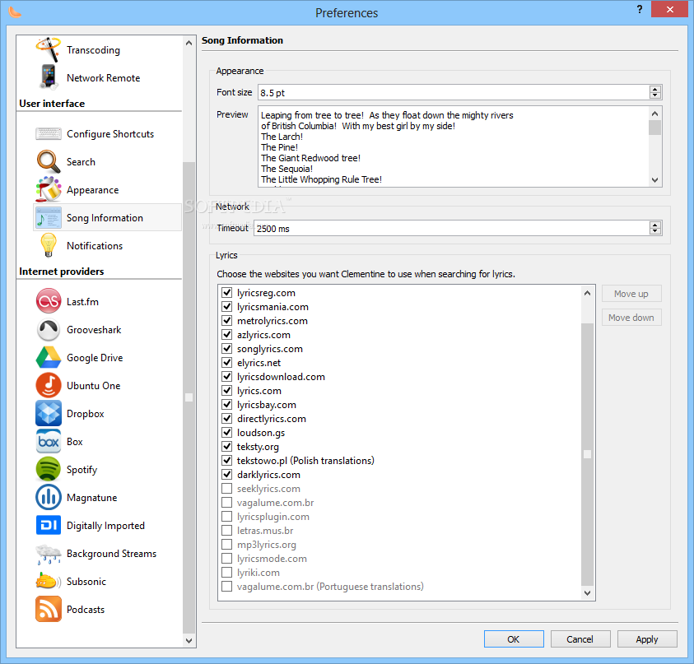
Task: Select the loudson.gs list row text
Action: (x=261, y=433)
